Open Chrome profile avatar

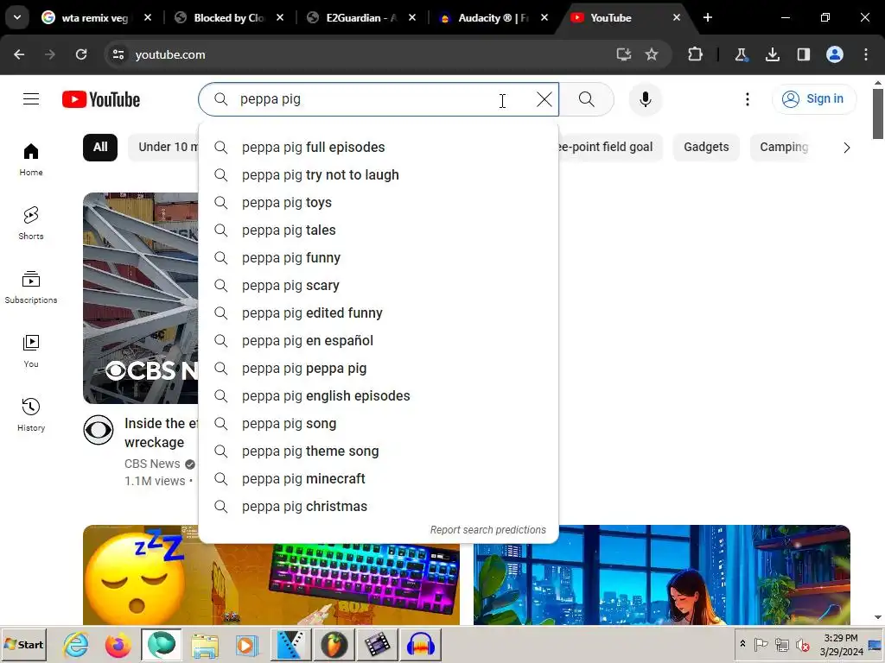pyautogui.click(x=835, y=54)
